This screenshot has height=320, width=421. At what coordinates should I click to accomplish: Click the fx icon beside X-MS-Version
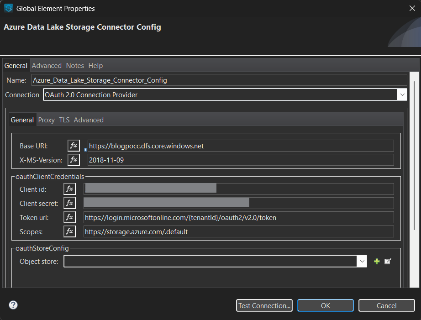coord(74,159)
